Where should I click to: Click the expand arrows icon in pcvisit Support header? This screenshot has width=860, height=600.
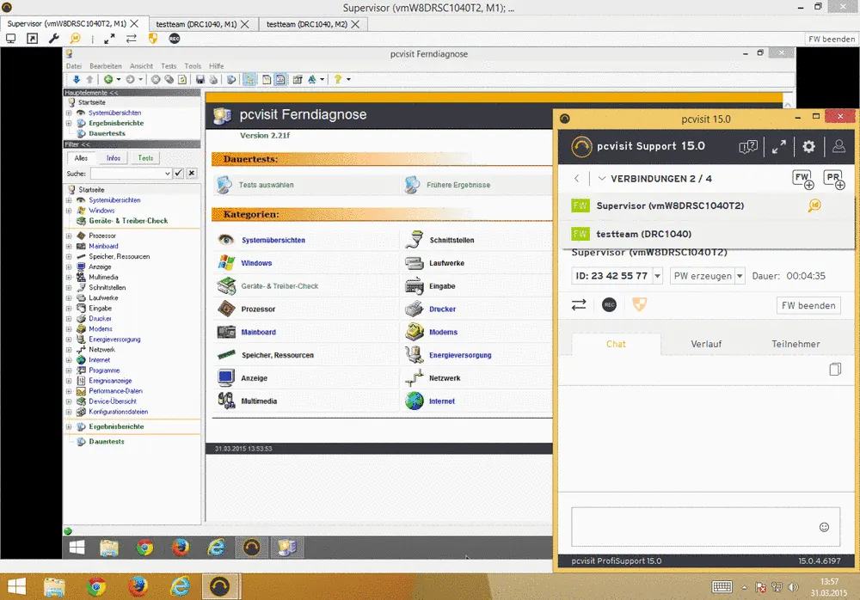tap(779, 147)
